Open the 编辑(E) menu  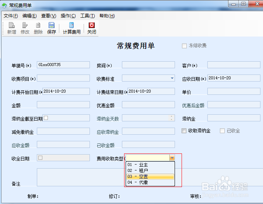coord(29,16)
